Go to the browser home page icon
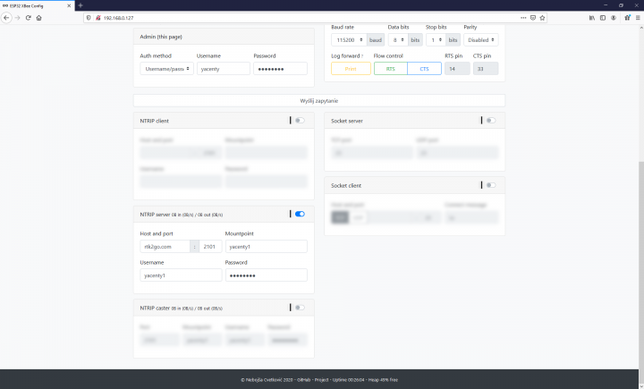 click(38, 17)
